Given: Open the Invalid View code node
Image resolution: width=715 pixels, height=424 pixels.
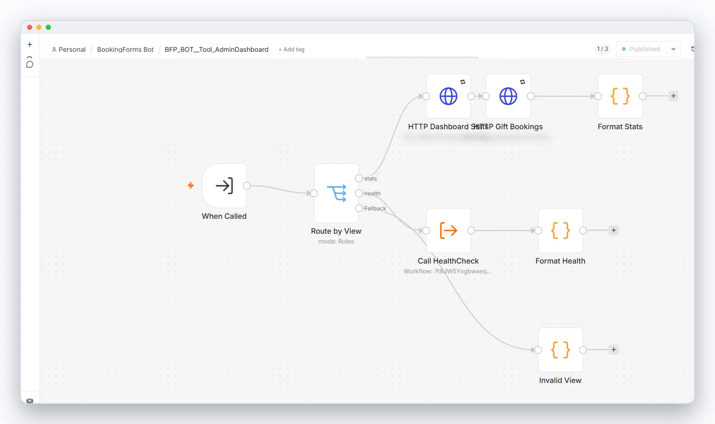Looking at the screenshot, I should click(x=560, y=350).
